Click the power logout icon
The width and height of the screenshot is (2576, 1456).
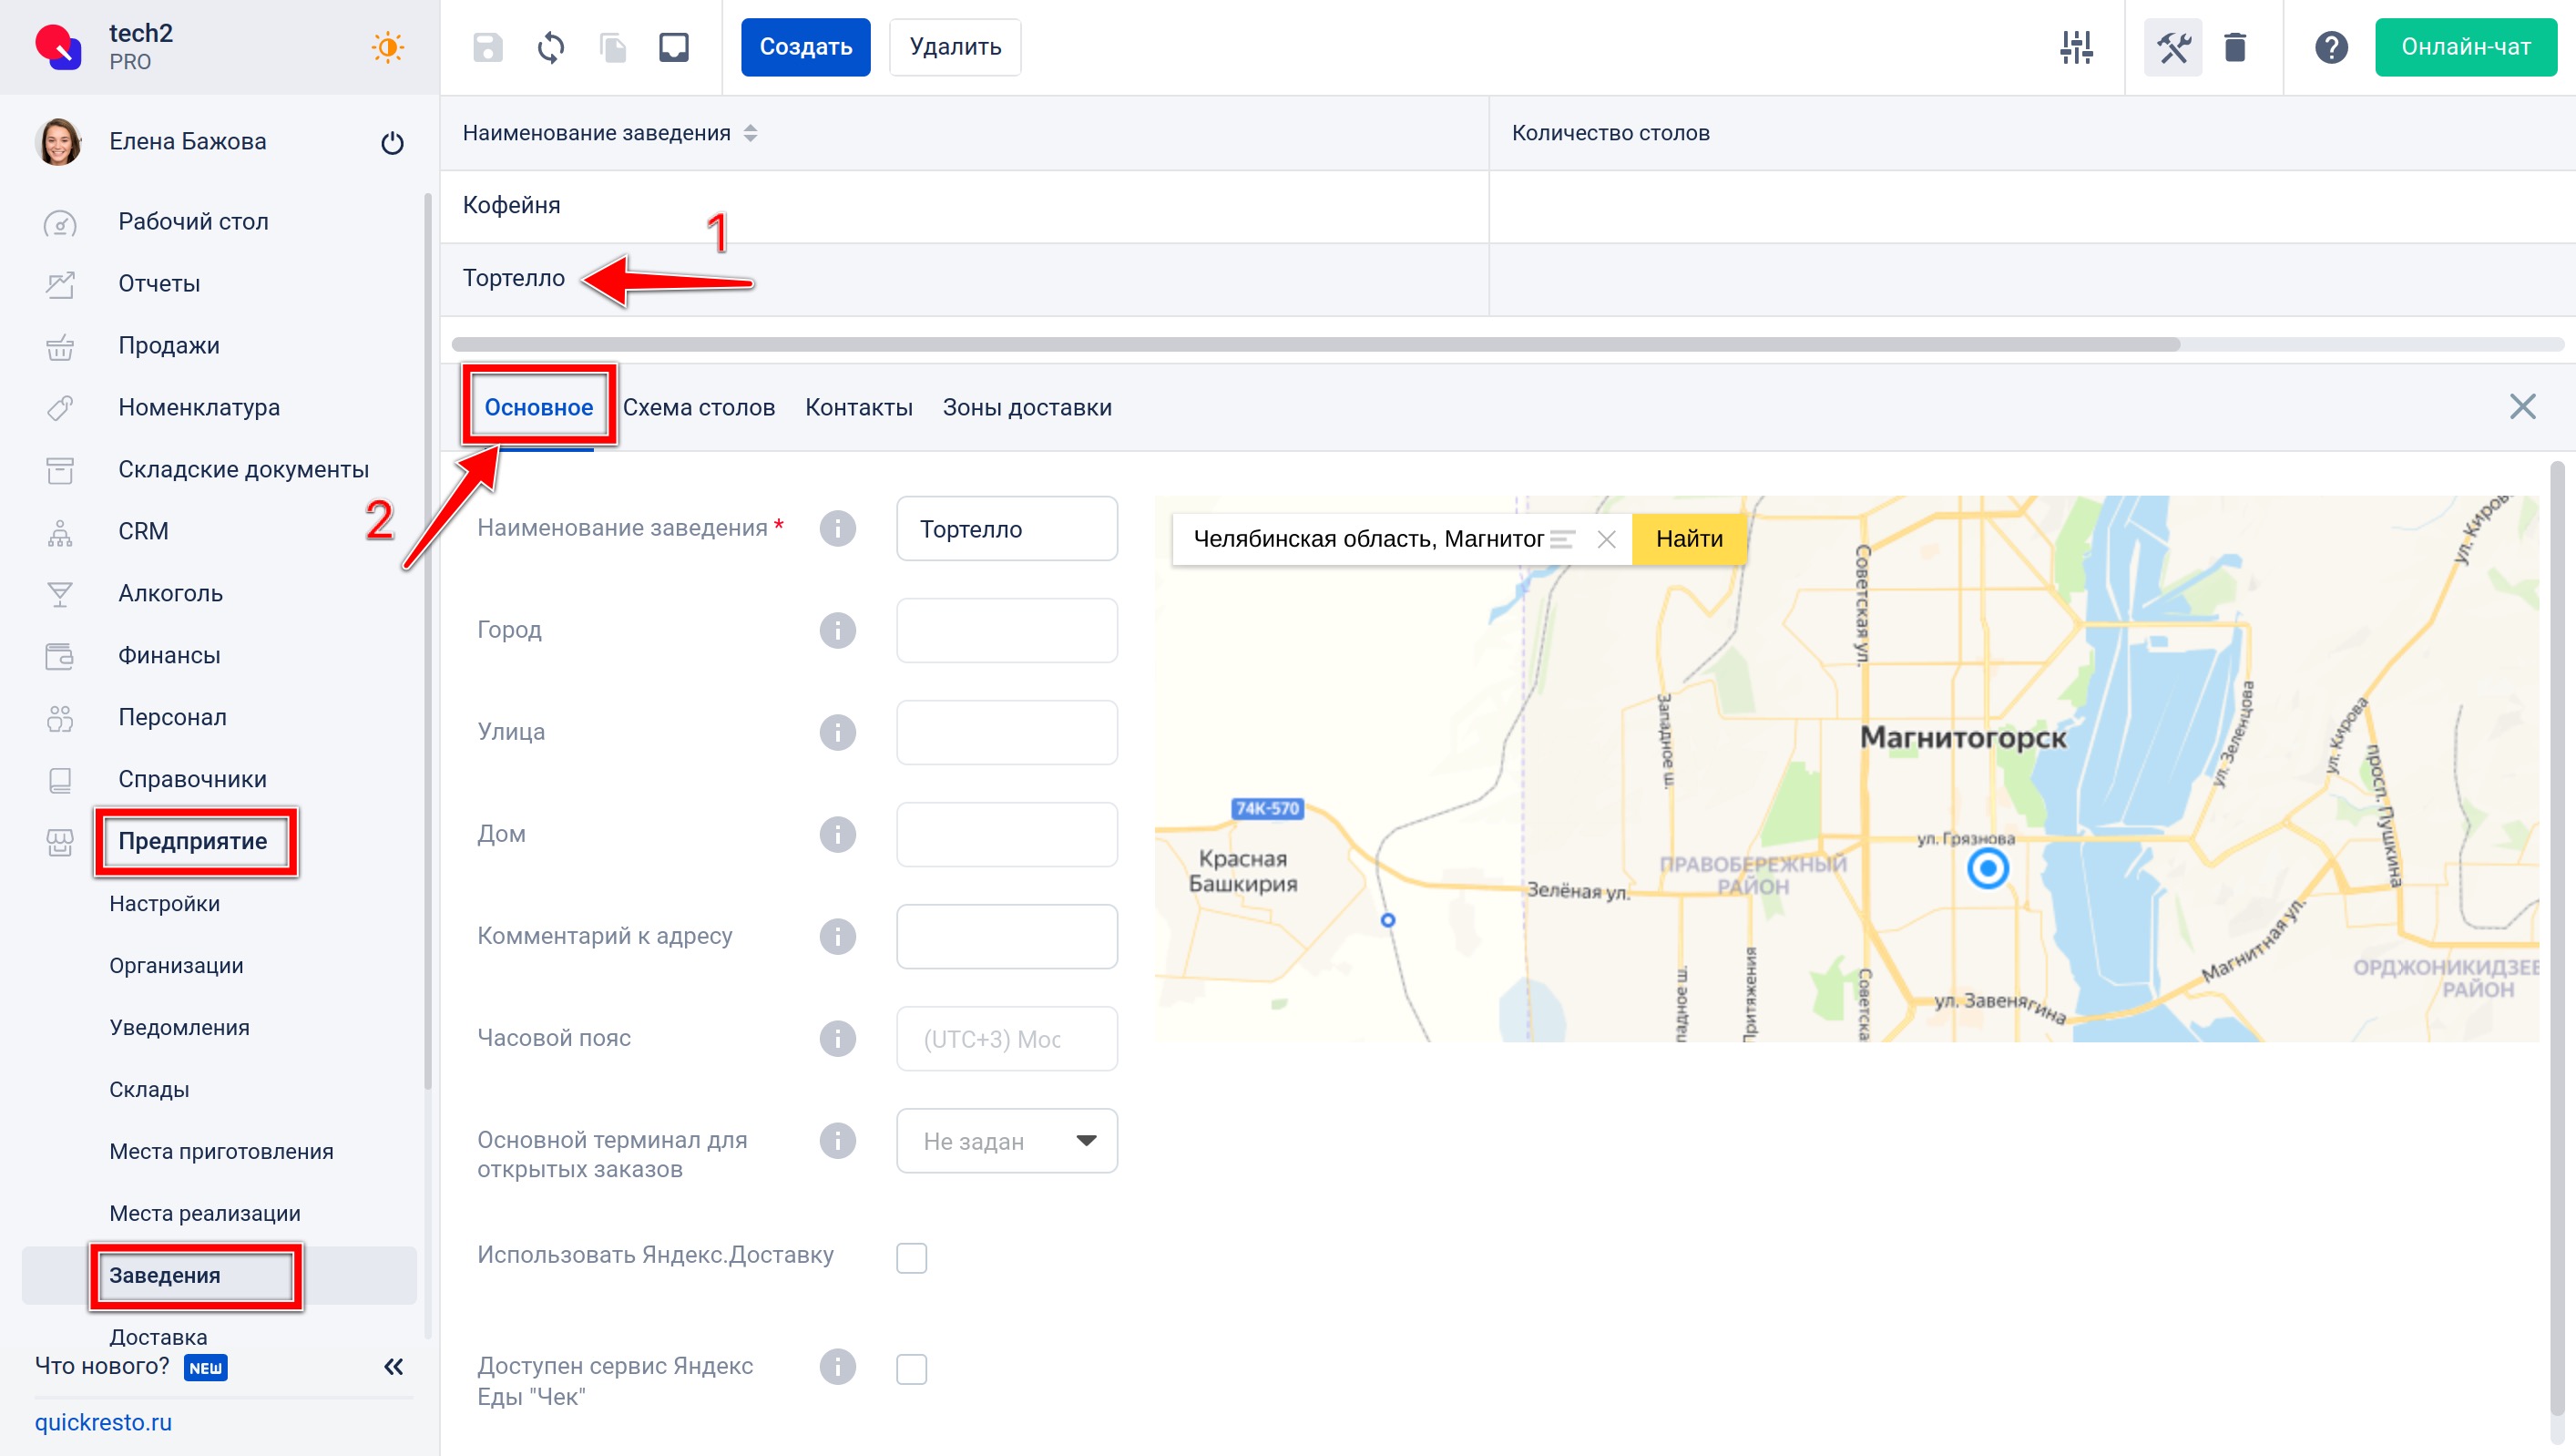point(392,142)
